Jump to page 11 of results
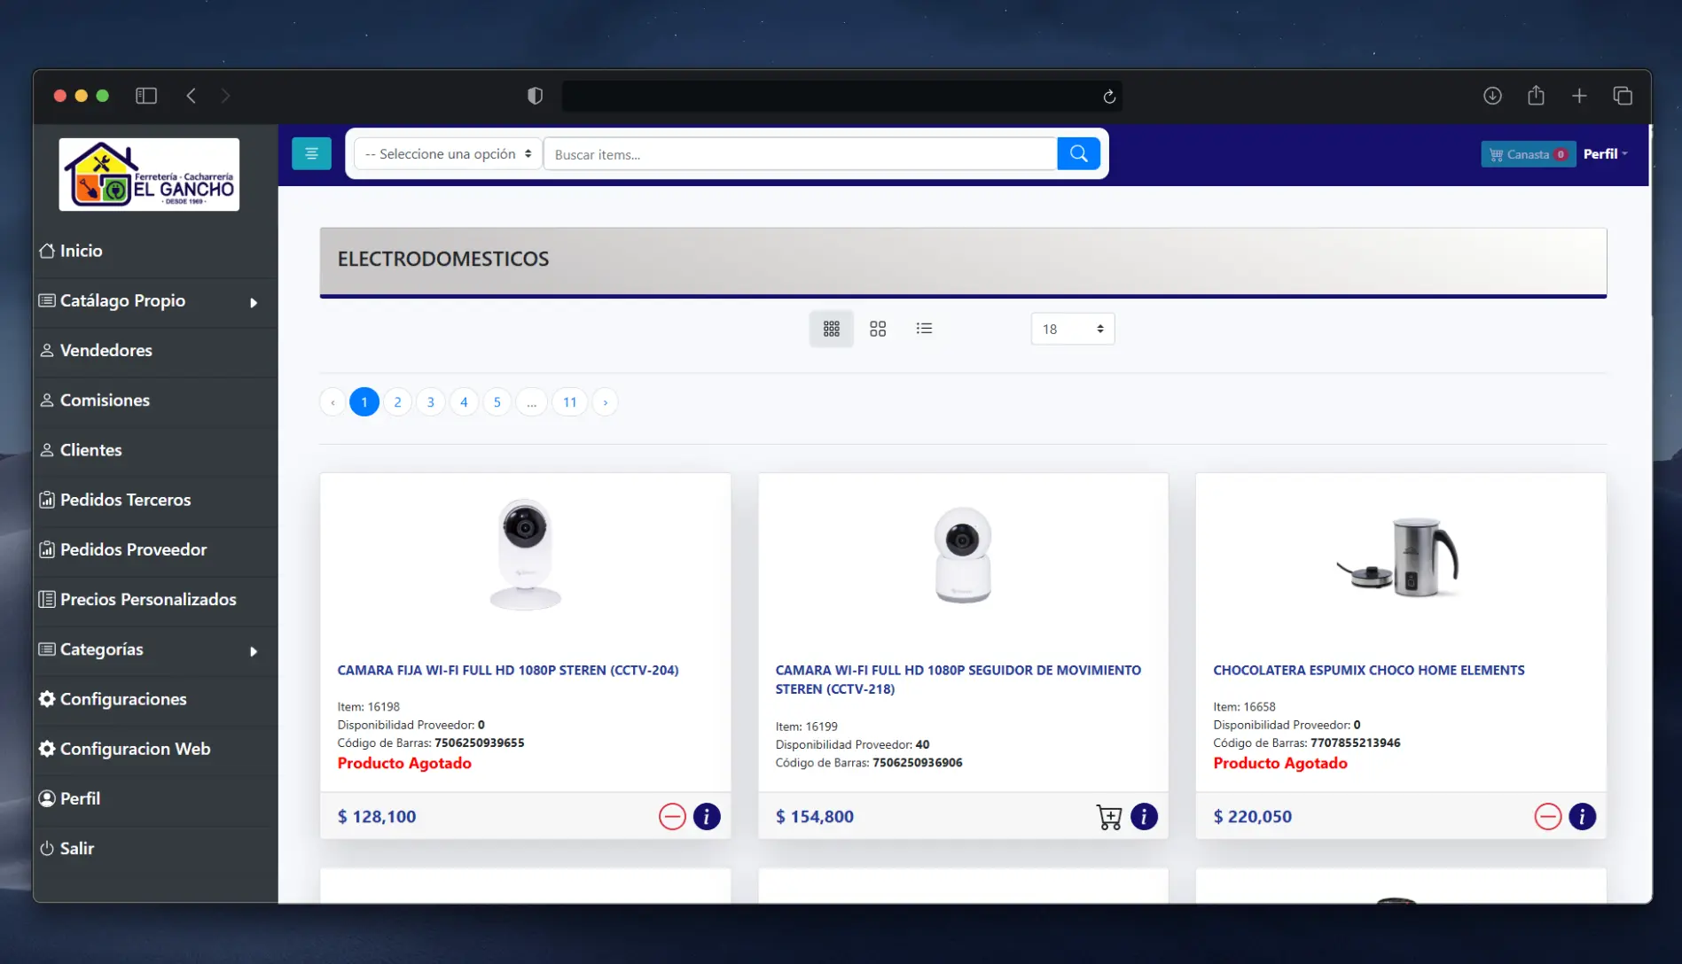Viewport: 1682px width, 964px height. (569, 402)
